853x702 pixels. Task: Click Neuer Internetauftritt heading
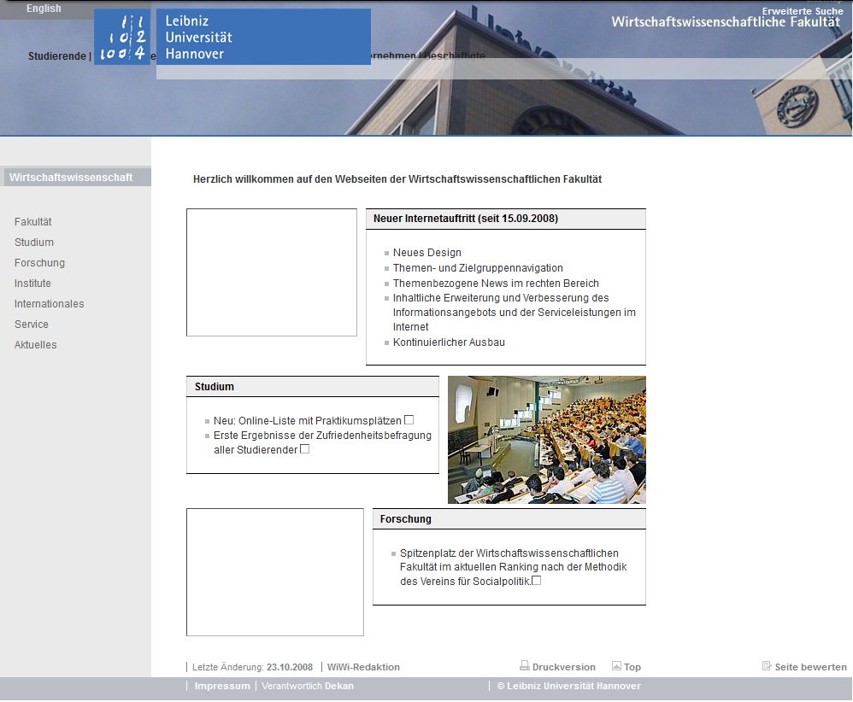[466, 219]
